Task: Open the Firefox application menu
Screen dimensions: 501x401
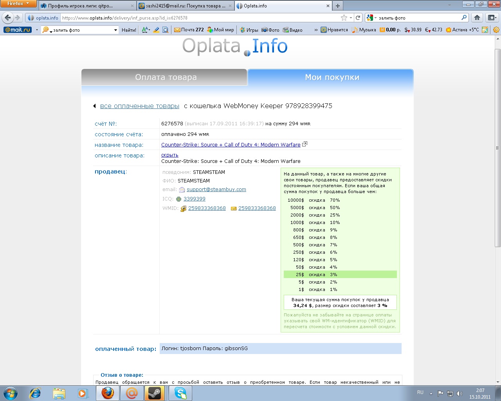Action: (x=18, y=4)
